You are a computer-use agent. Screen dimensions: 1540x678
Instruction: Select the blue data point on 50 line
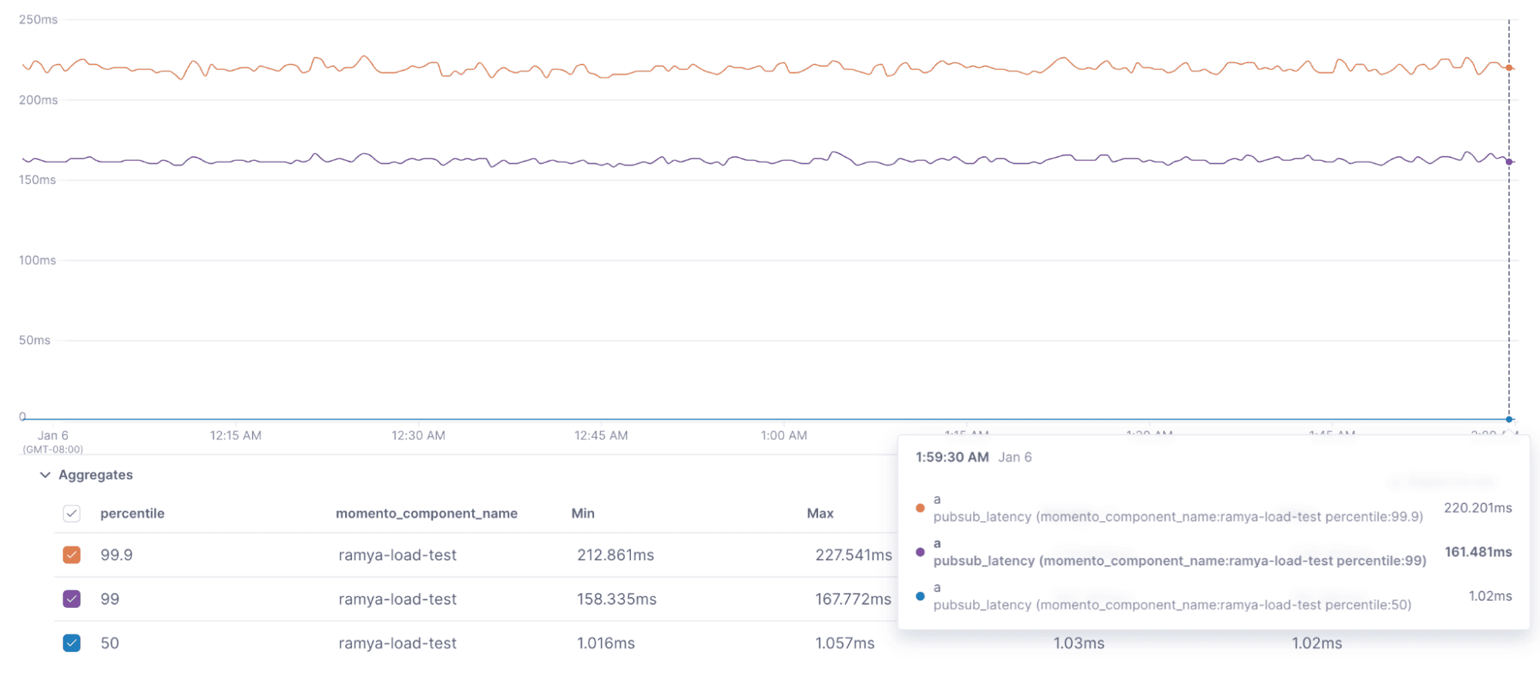coord(1509,419)
